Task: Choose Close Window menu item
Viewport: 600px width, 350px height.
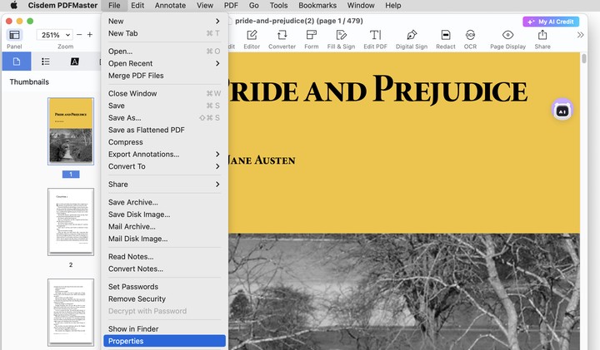Action: (164, 93)
